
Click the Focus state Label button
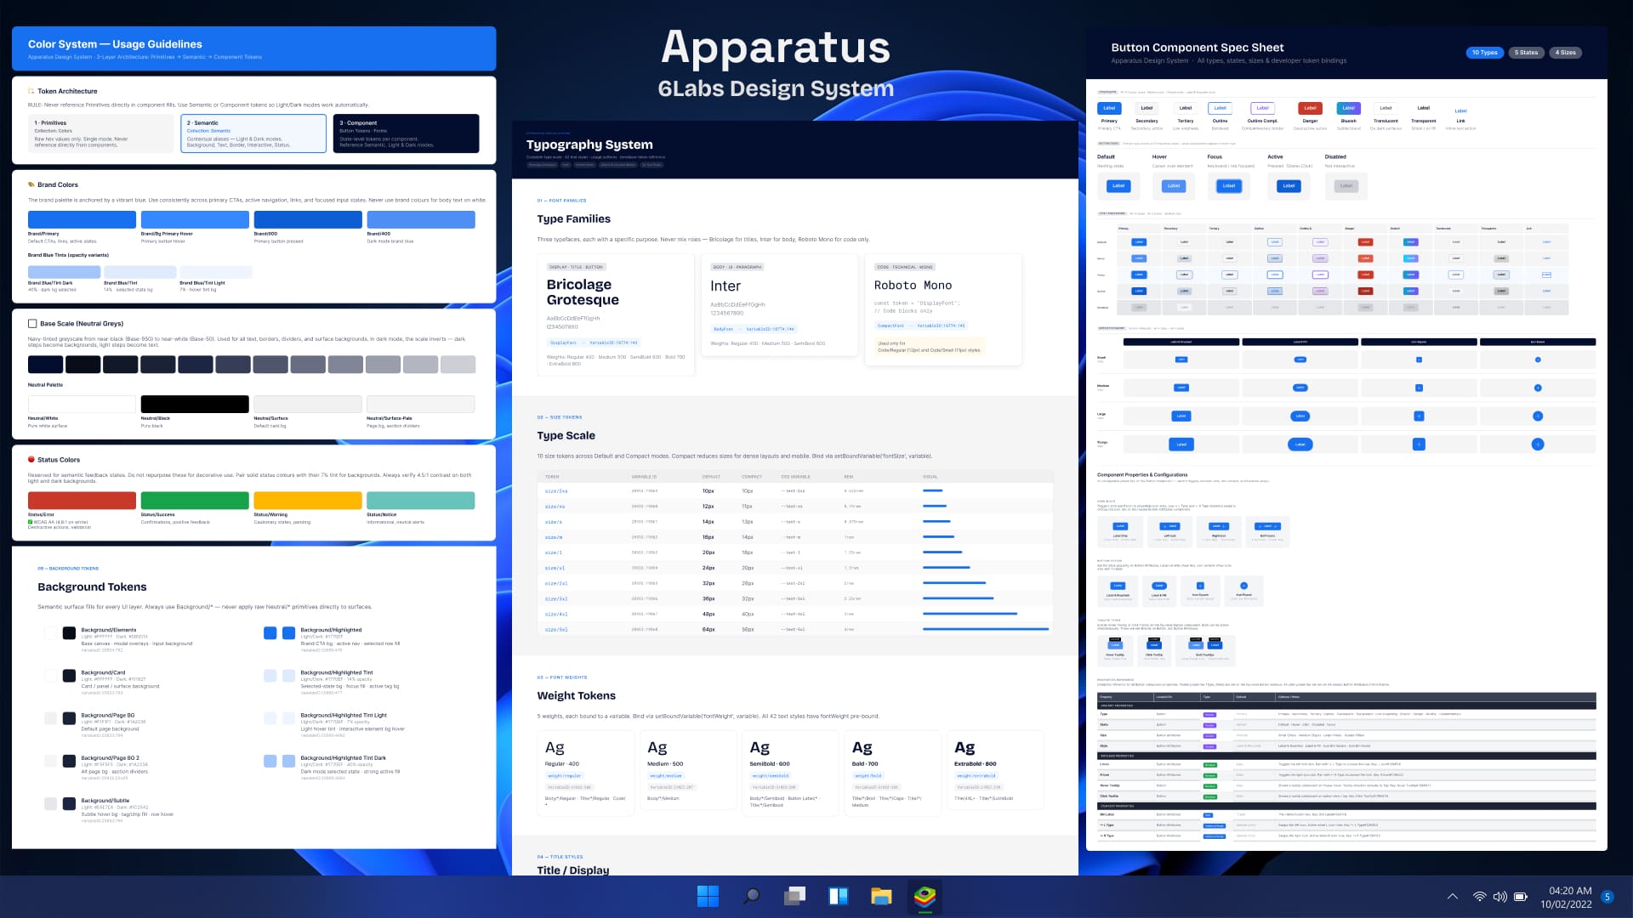pyautogui.click(x=1229, y=185)
